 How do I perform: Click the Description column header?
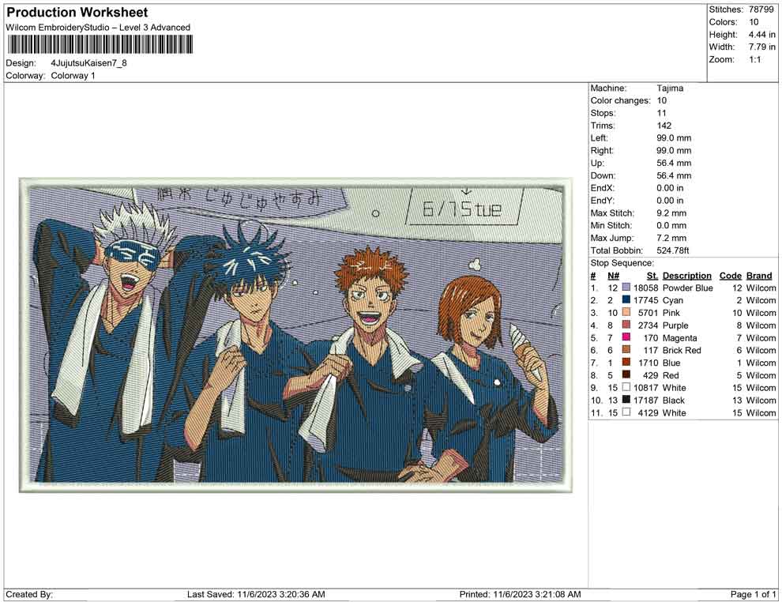(686, 276)
